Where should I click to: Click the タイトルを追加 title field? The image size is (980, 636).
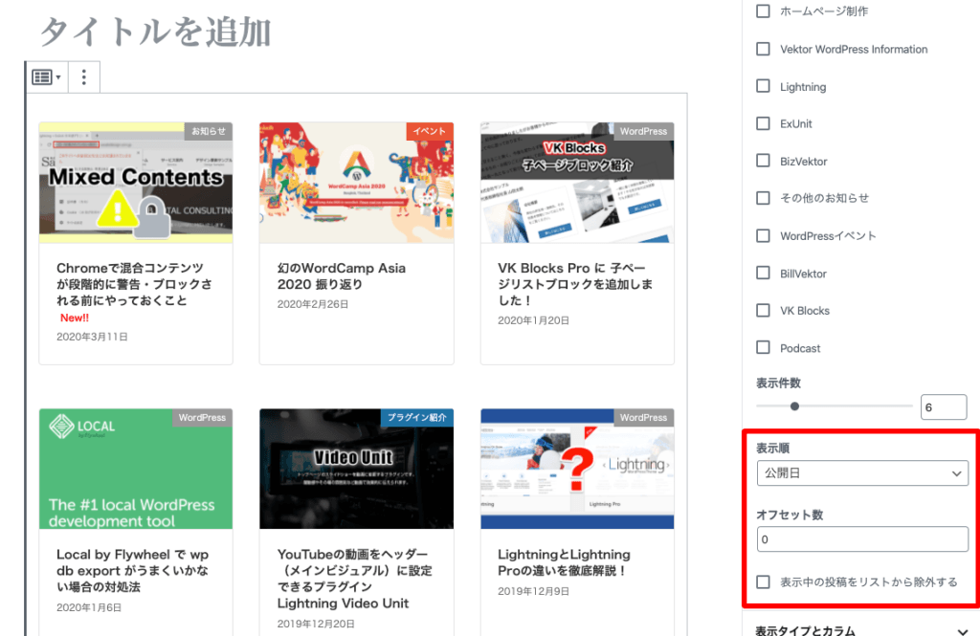[156, 32]
